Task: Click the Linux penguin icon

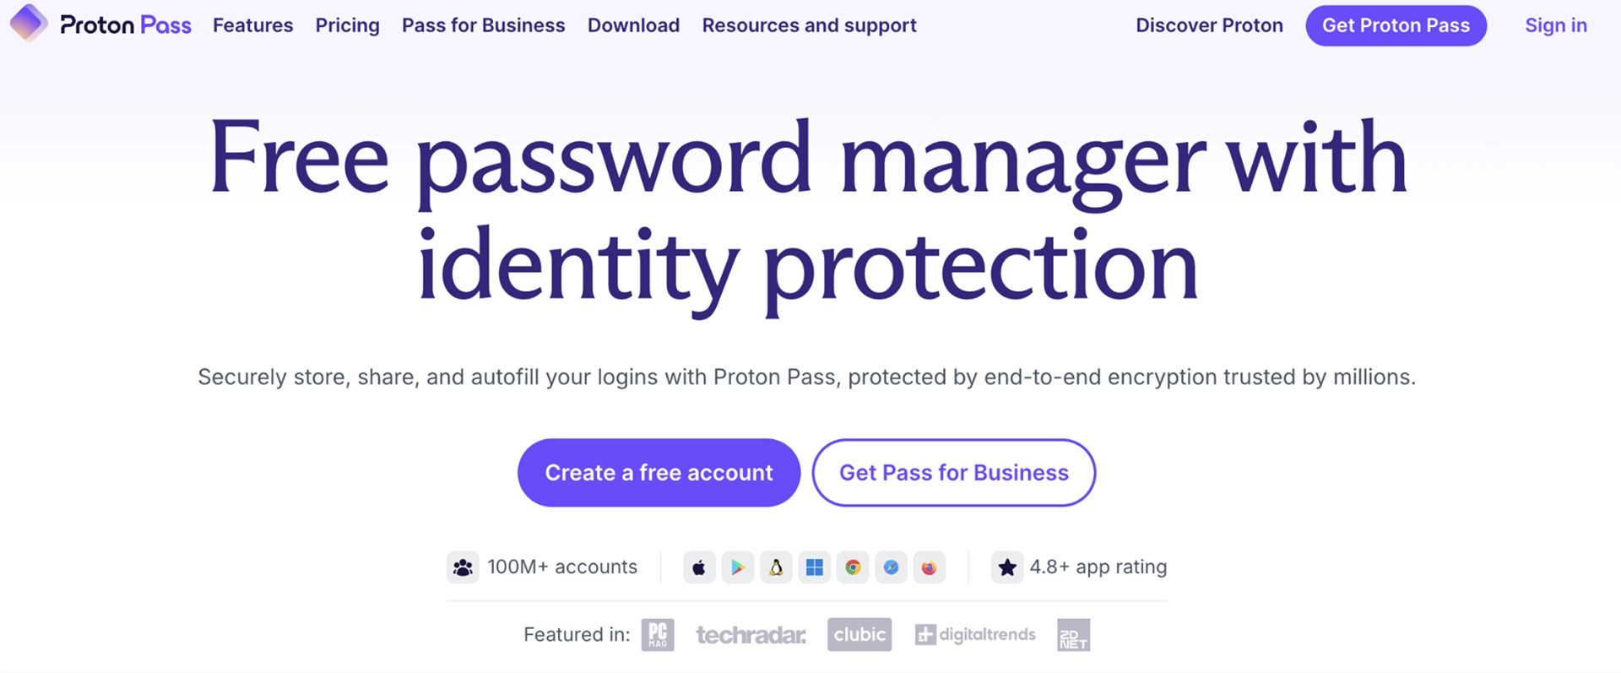Action: (x=776, y=567)
